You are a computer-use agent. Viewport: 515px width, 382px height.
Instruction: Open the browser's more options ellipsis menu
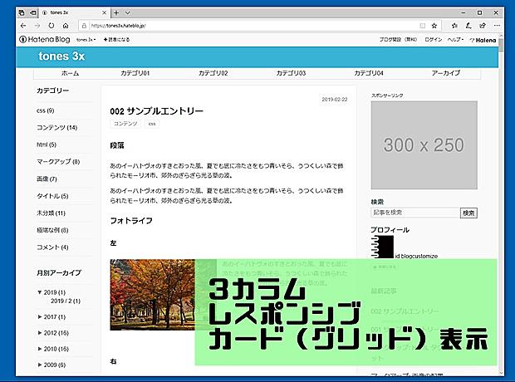point(495,26)
